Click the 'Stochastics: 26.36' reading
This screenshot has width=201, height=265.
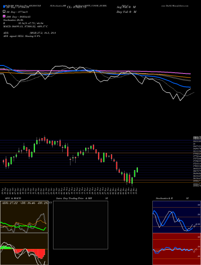tap(13, 20)
